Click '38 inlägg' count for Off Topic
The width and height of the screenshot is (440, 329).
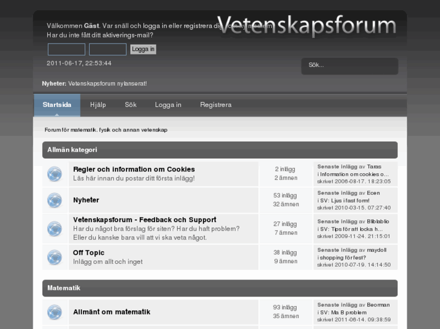[x=285, y=252]
